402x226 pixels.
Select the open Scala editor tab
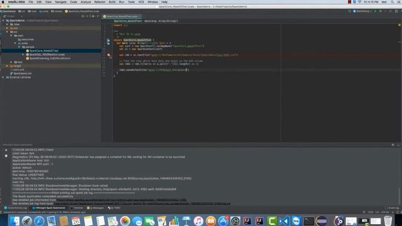122,16
